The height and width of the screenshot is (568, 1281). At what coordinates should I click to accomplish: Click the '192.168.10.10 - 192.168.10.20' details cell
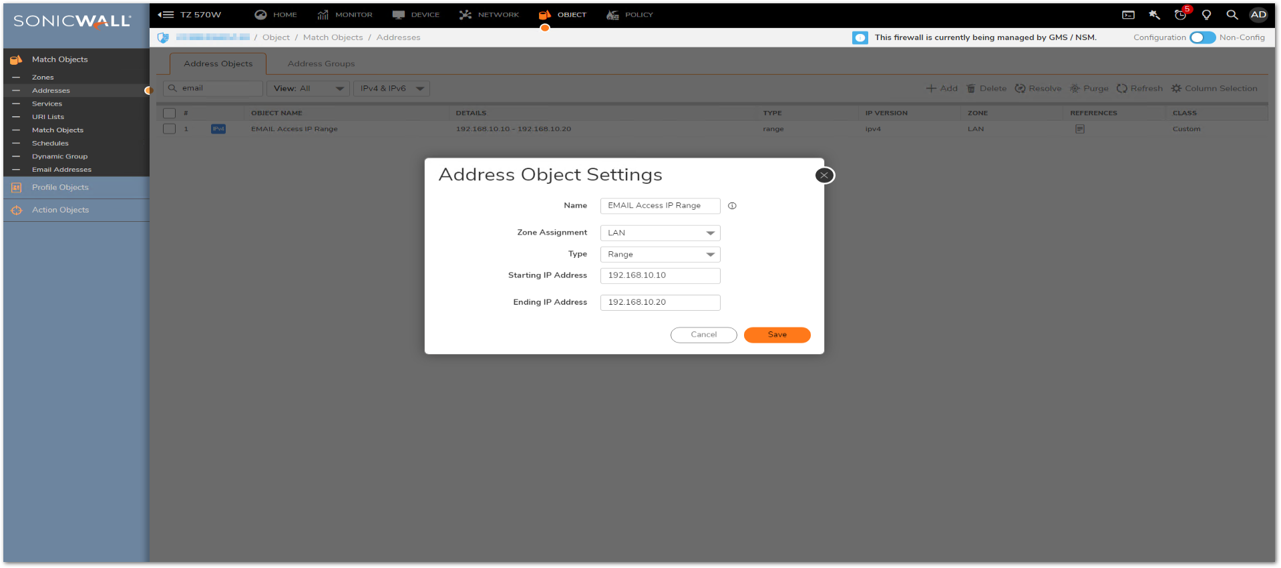point(514,129)
